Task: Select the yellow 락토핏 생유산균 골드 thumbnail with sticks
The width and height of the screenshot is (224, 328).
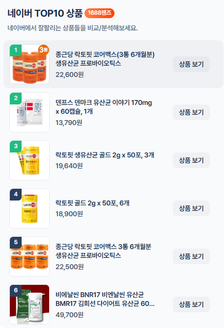Action: 29,160
